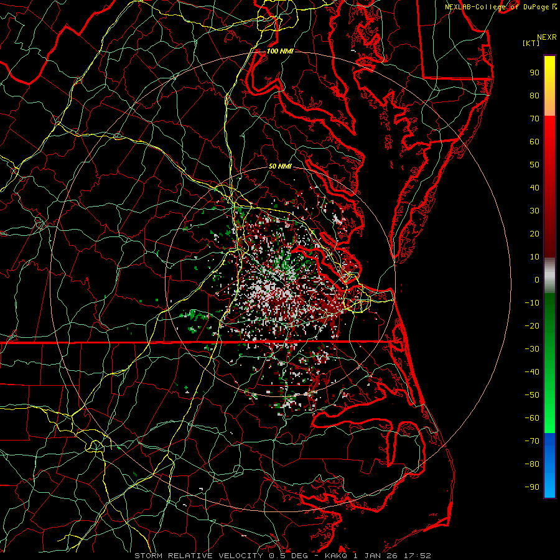
Task: Click the 10 value on velocity scale
Action: 534,257
